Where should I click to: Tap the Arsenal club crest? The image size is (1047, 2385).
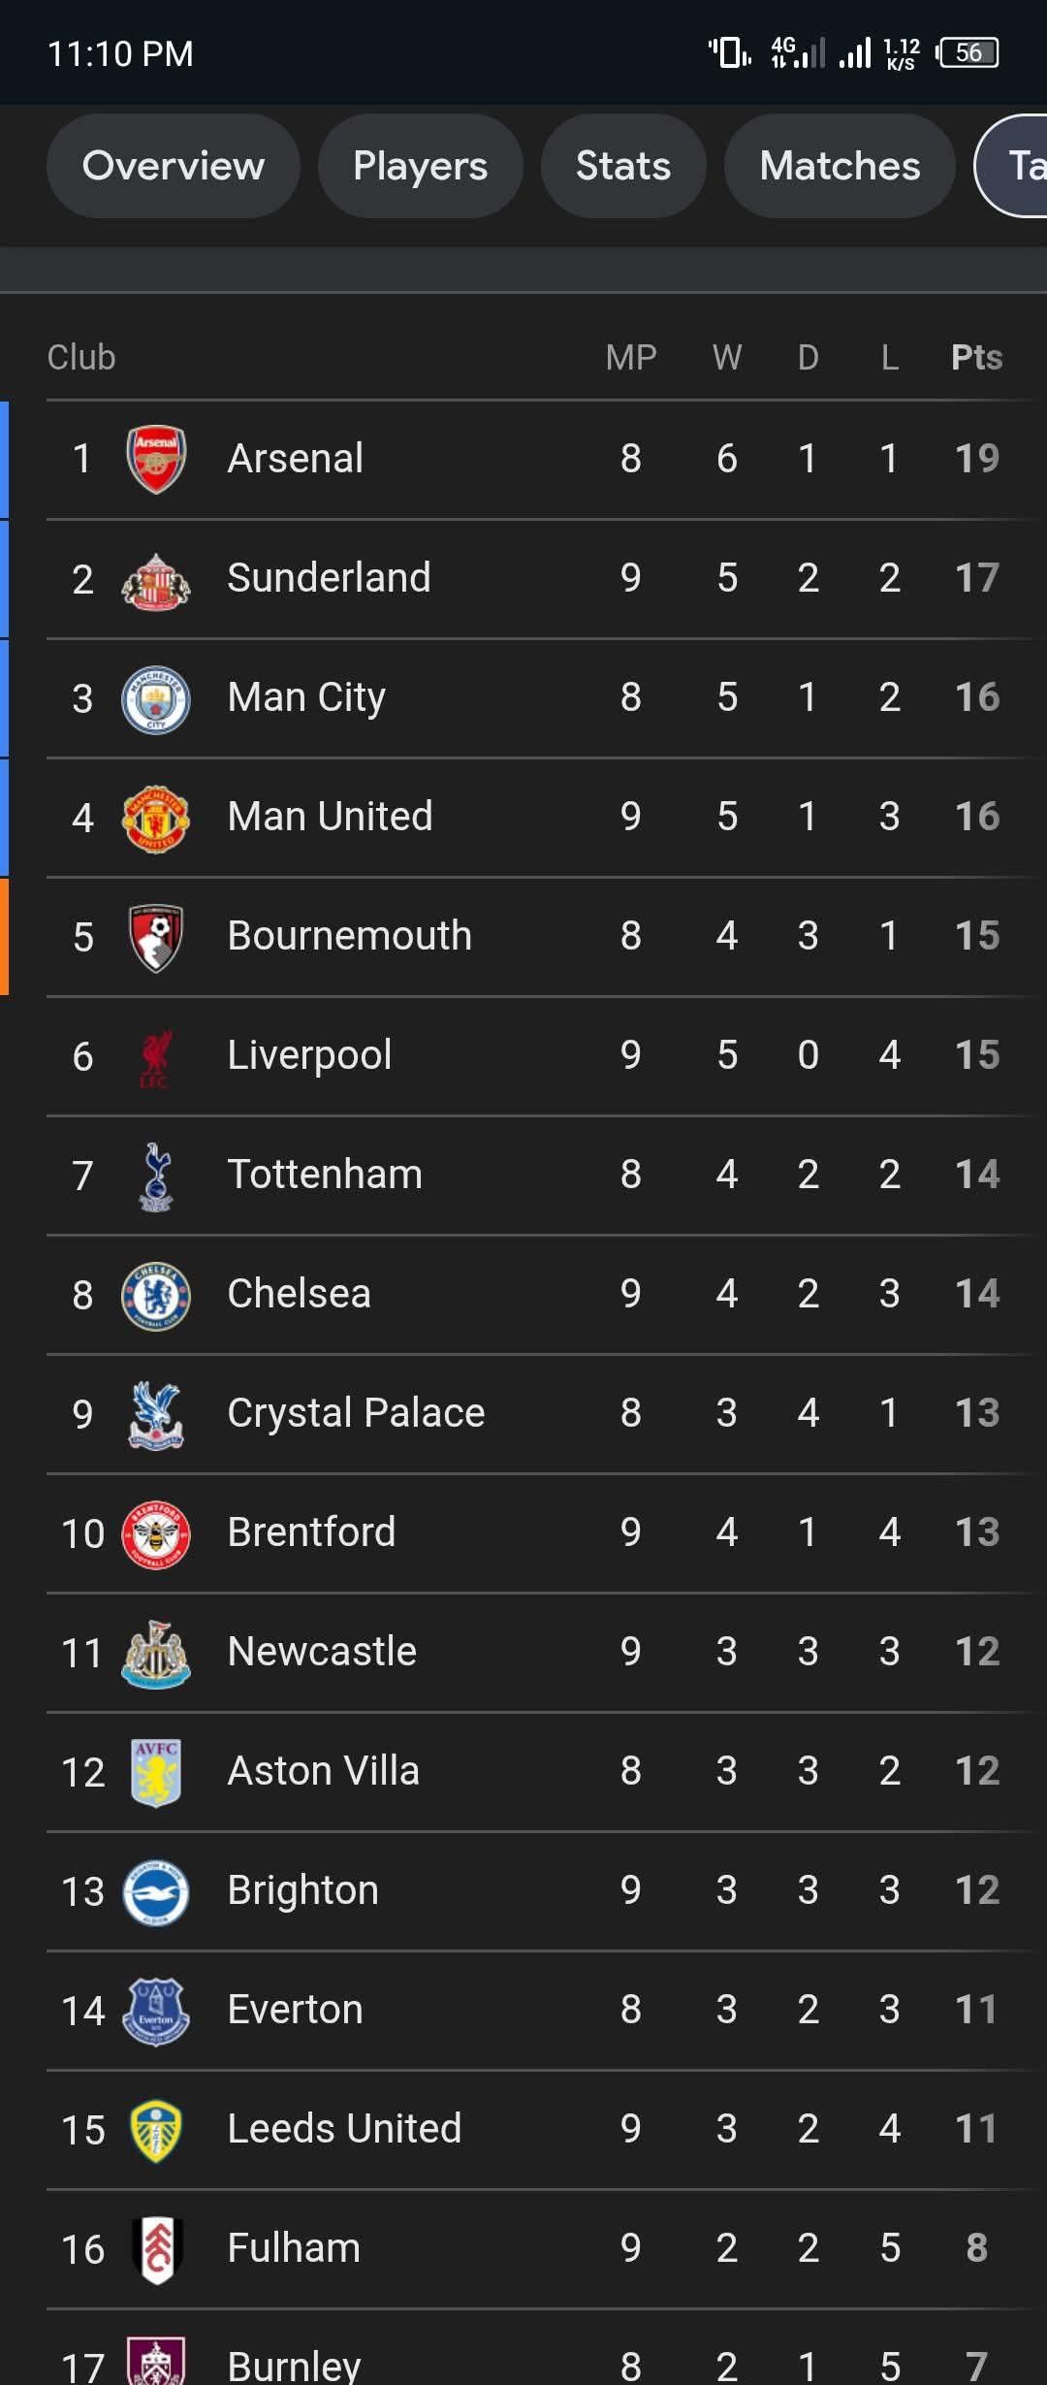(x=155, y=459)
